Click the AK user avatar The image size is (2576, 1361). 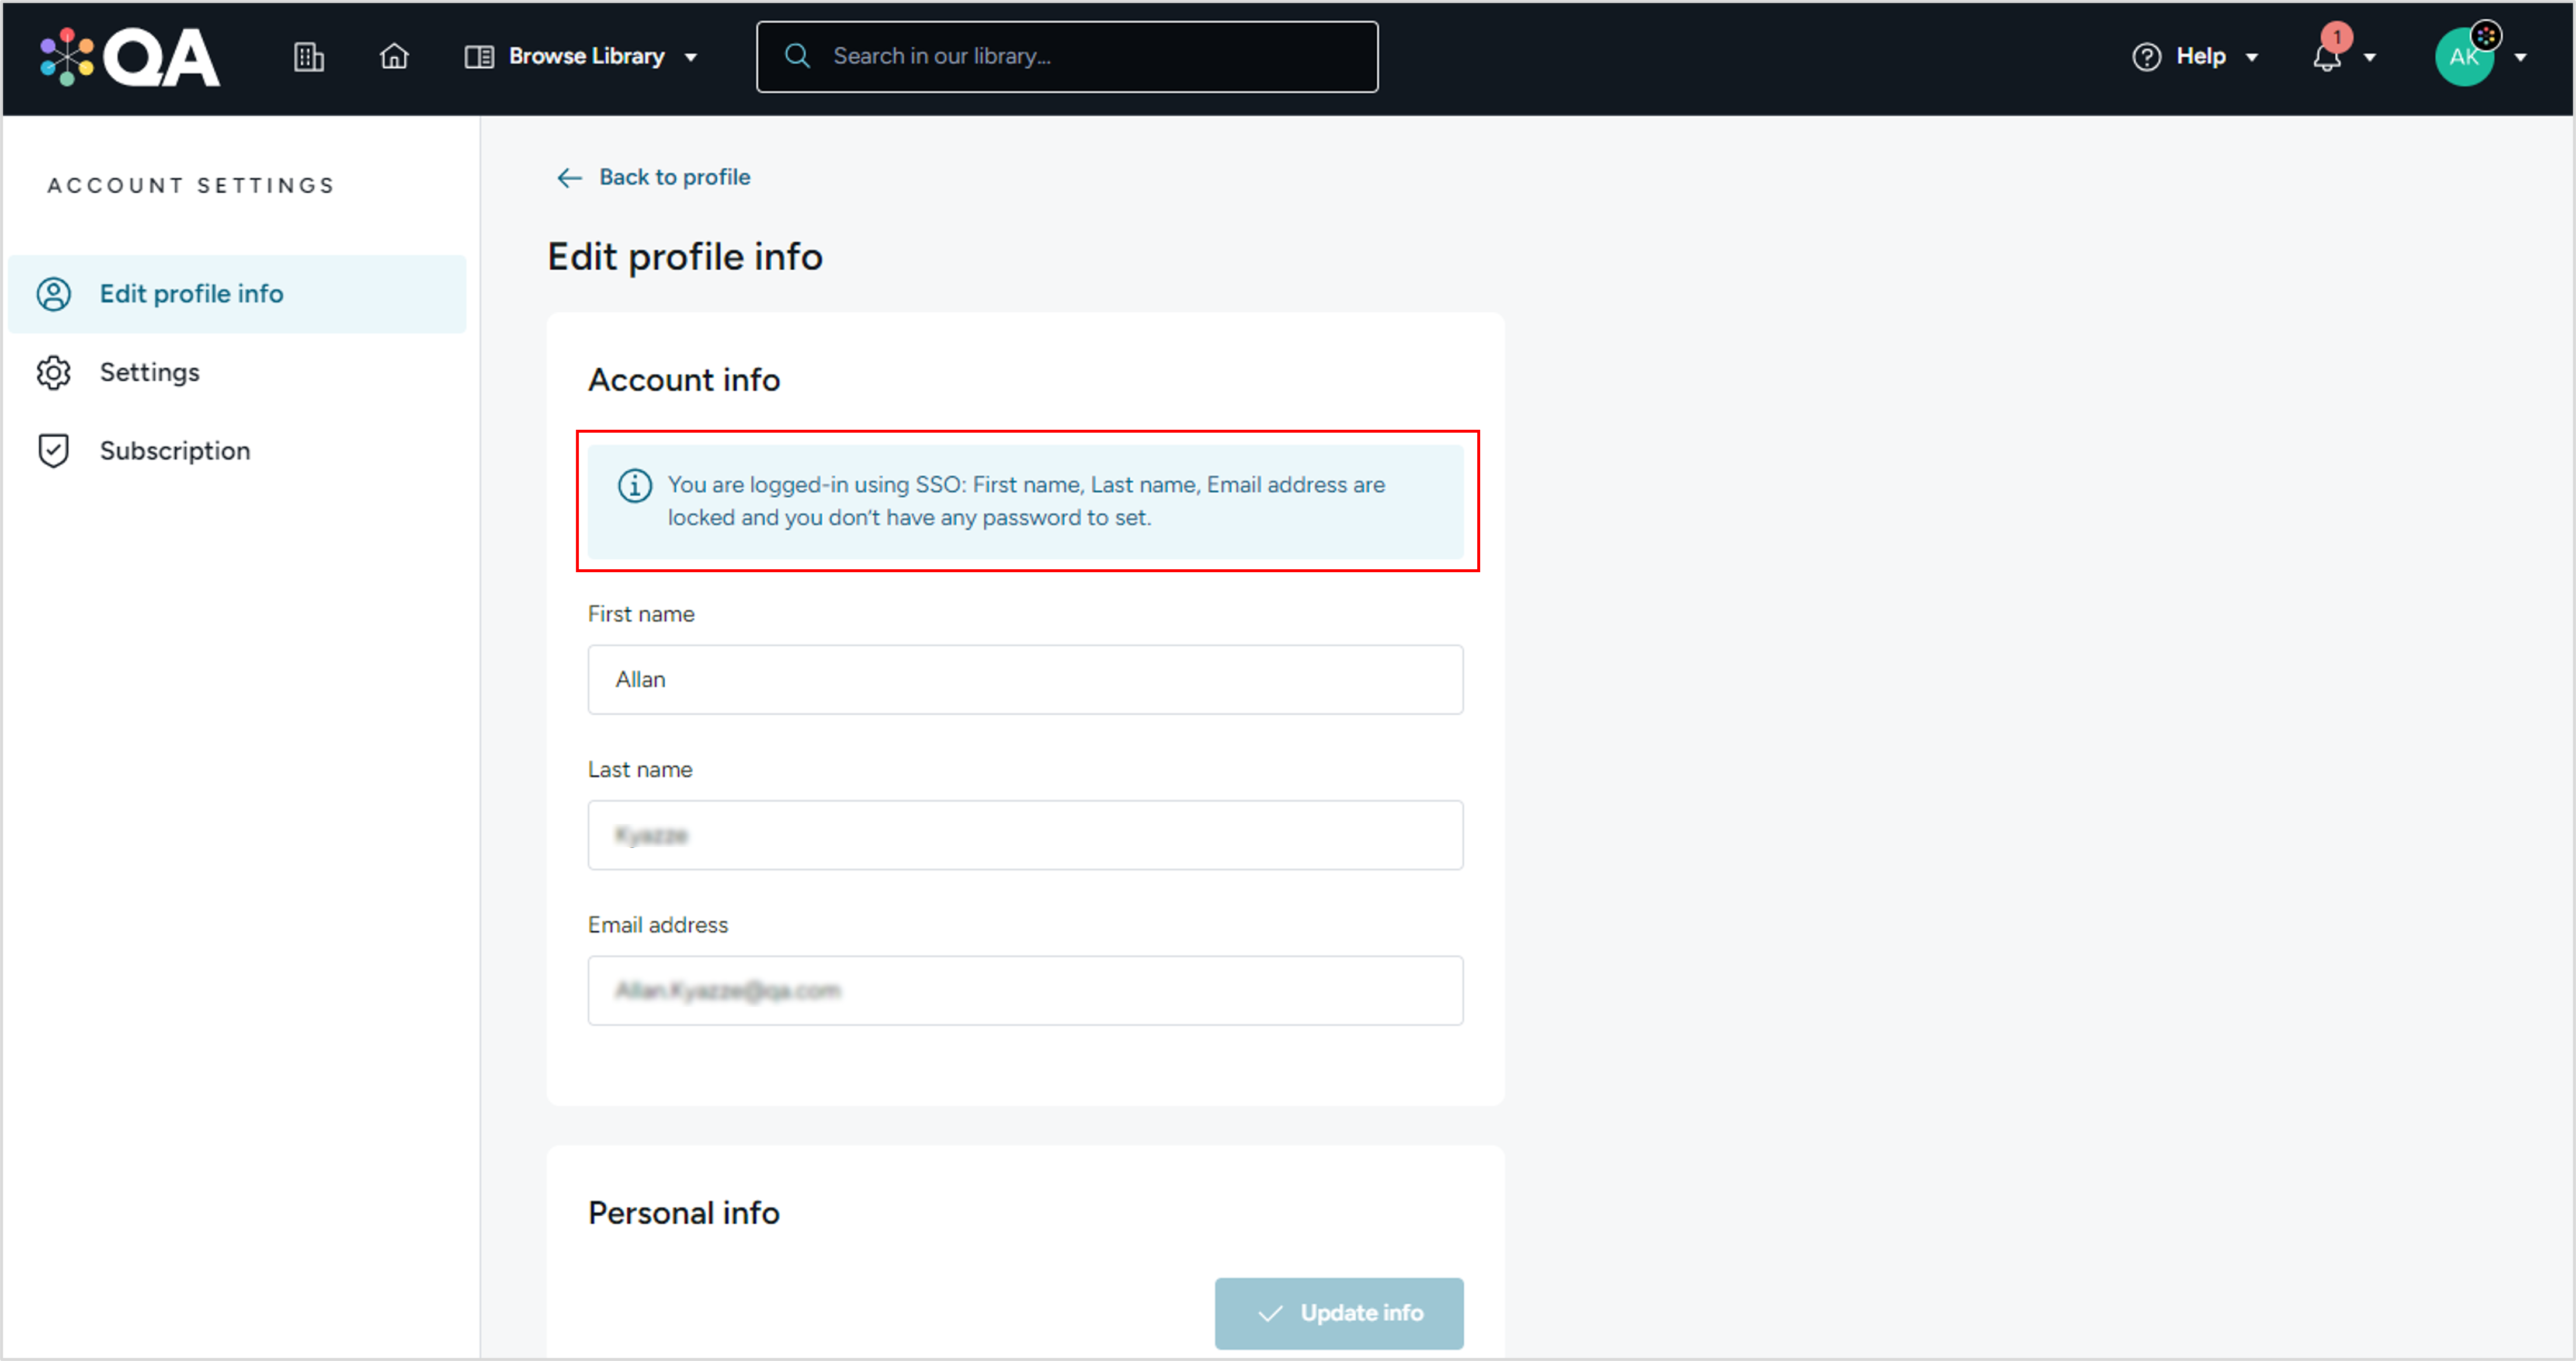2464,57
